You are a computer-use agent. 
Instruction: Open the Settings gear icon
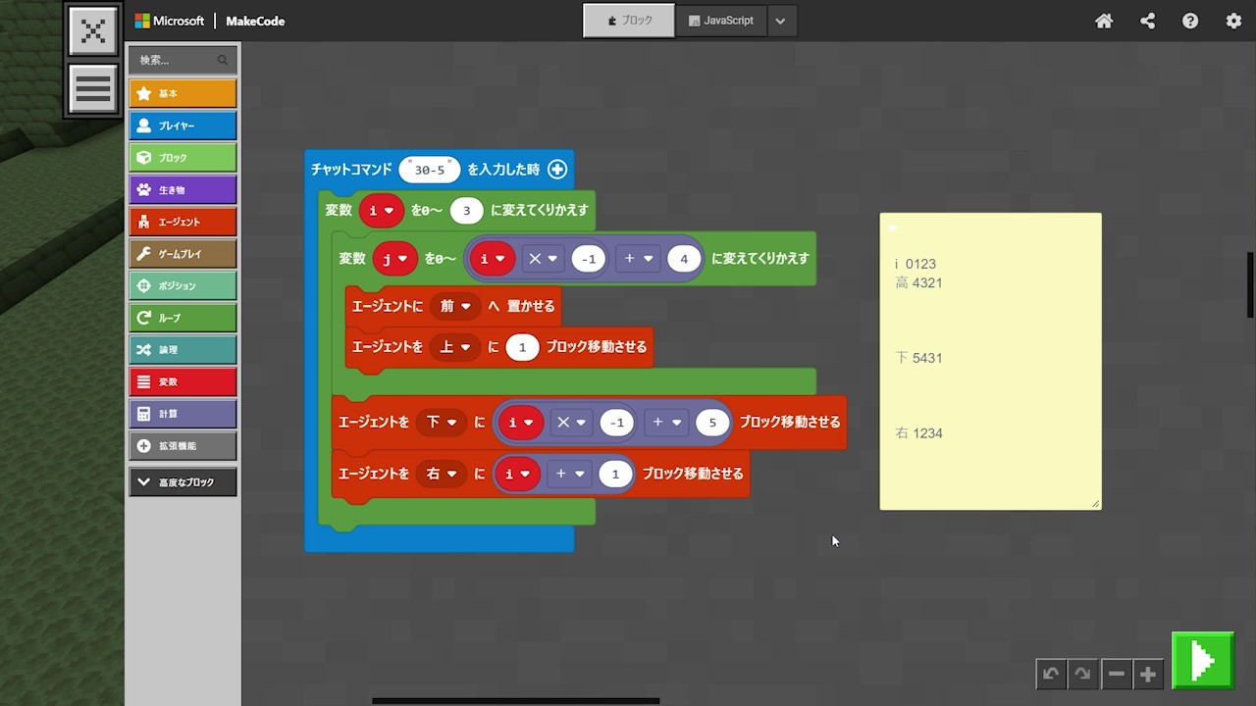[1233, 21]
